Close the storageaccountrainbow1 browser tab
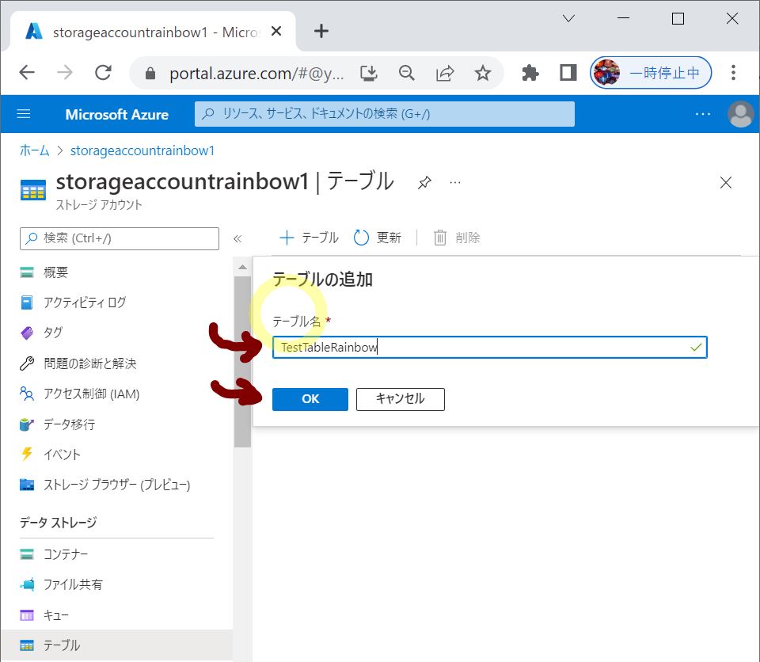The height and width of the screenshot is (662, 760). [276, 32]
